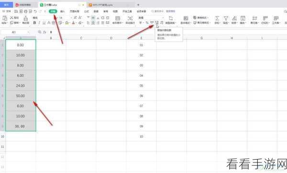This screenshot has width=287, height=173.
Task: Select row 11 header
Action: [x=2, y=147]
